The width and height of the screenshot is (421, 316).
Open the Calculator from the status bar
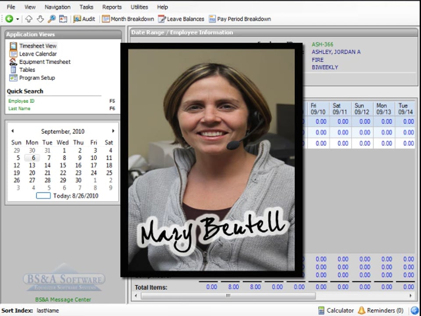[x=336, y=310]
